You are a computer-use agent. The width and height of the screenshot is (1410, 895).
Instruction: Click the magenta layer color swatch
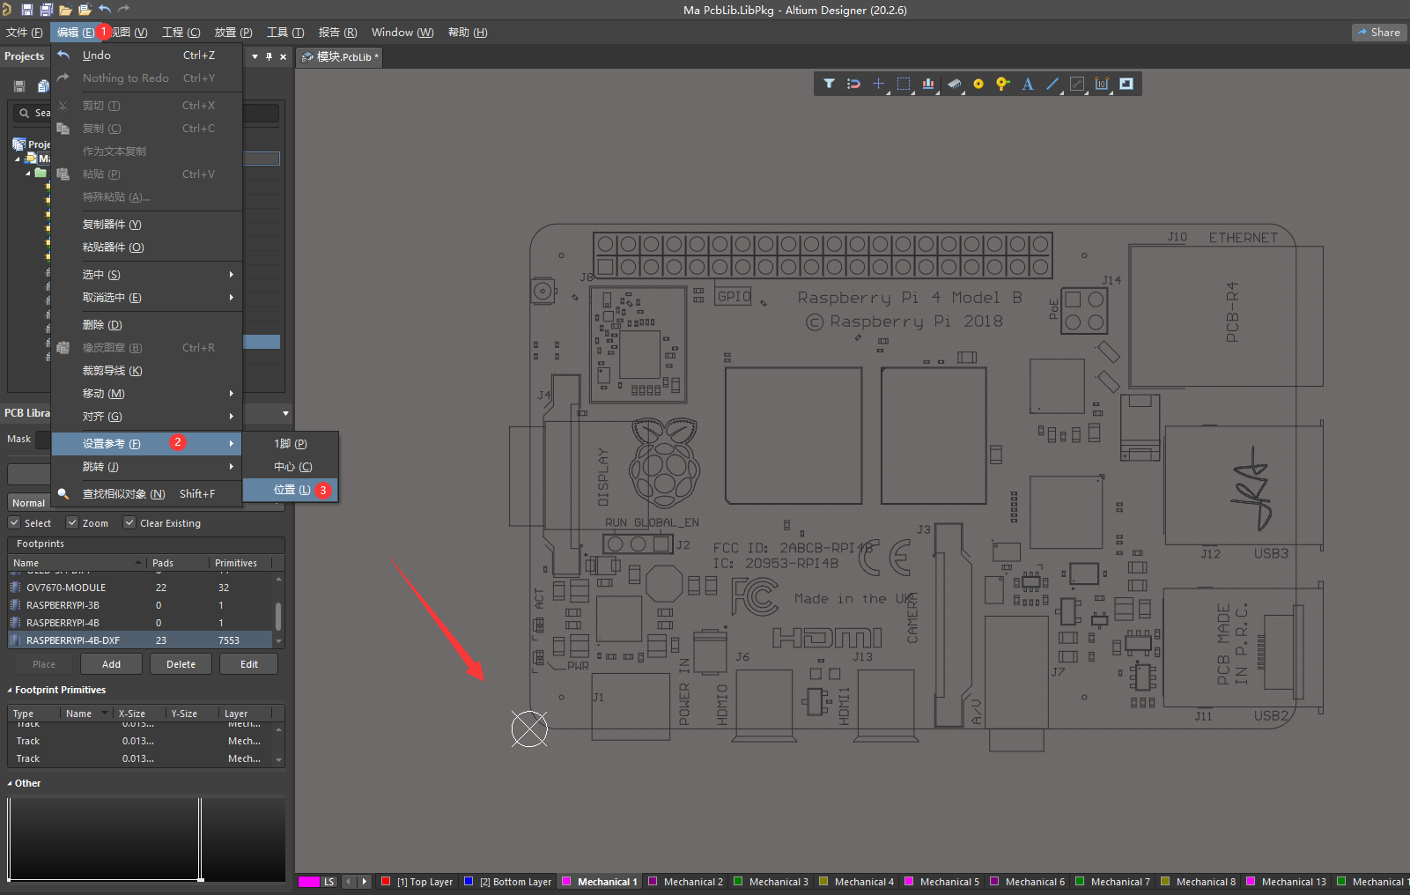[310, 881]
